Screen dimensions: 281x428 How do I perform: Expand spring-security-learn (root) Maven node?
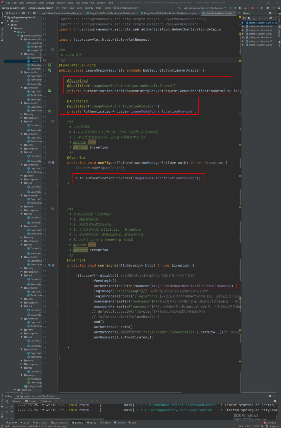point(243,23)
